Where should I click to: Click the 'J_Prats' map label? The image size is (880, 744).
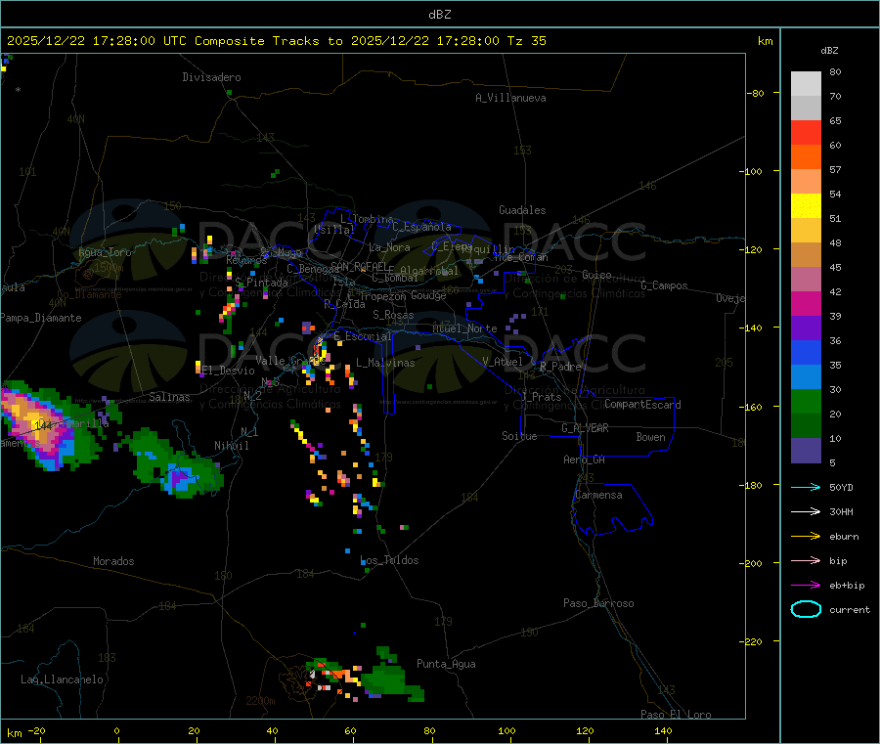[542, 396]
